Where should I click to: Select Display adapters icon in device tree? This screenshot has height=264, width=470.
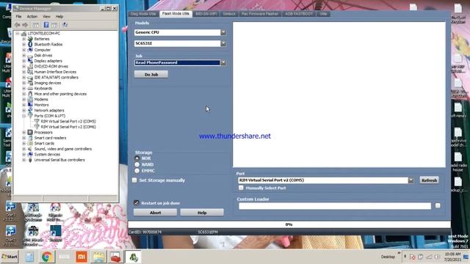pyautogui.click(x=30, y=61)
